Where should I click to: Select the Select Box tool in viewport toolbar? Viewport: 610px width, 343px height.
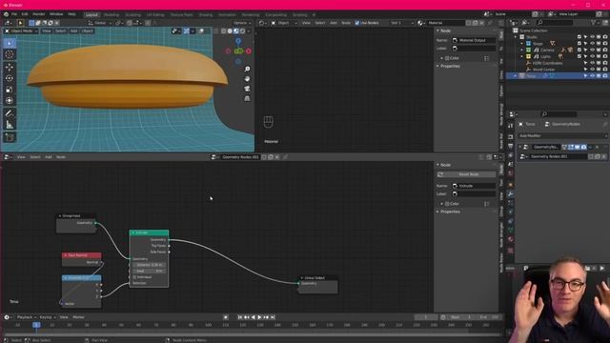click(x=10, y=43)
